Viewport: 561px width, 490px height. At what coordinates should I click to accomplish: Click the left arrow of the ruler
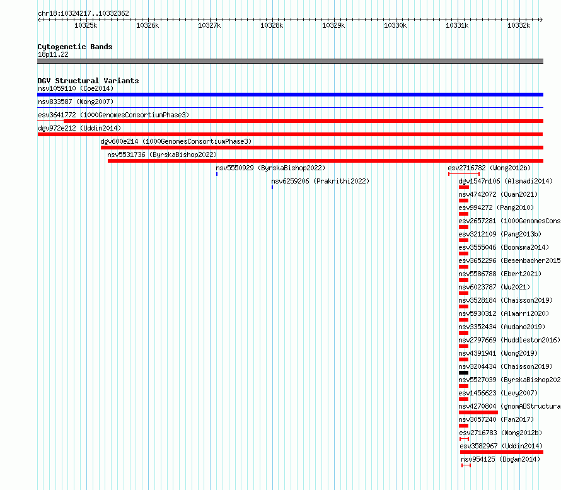tap(39, 20)
